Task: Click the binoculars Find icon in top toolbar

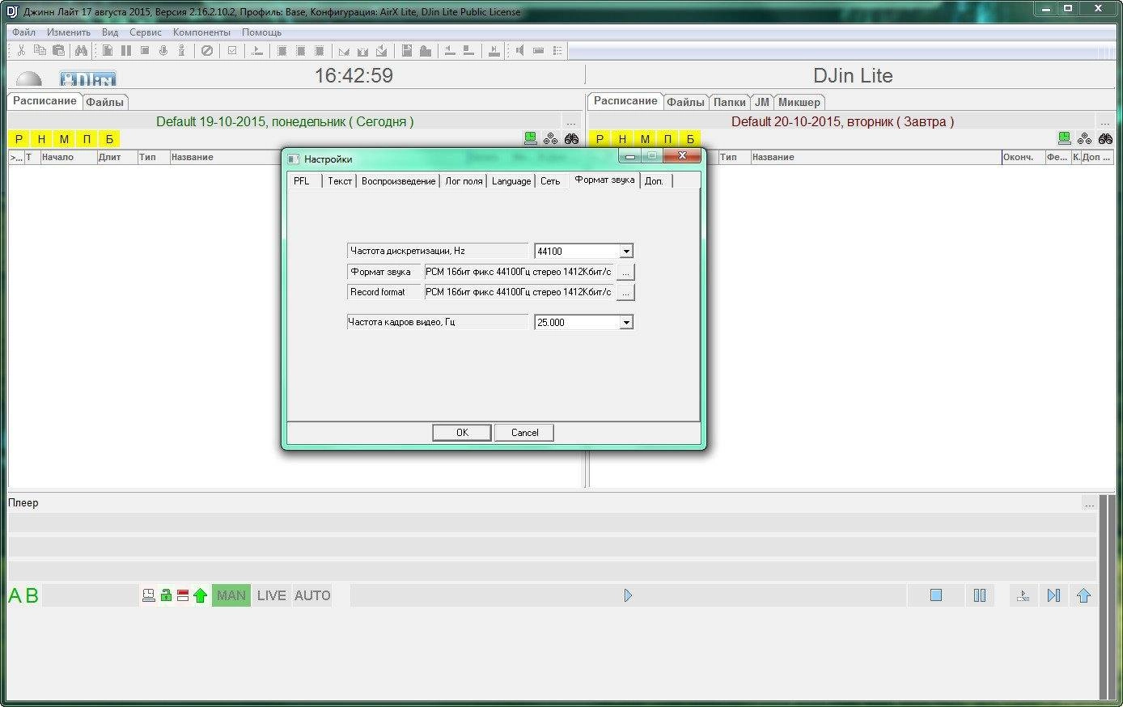Action: coord(81,50)
